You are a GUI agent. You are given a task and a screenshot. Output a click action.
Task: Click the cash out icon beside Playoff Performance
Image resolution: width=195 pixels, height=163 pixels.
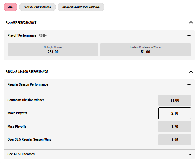[x=43, y=36]
